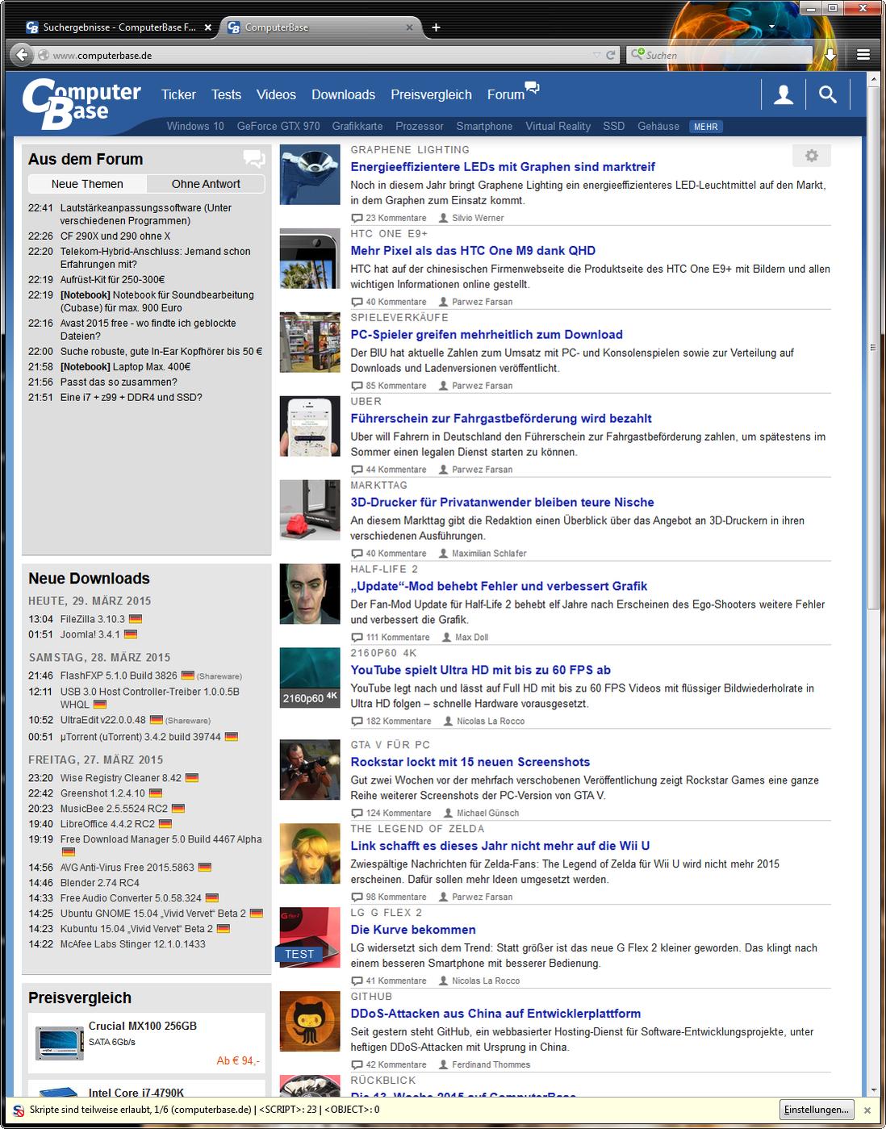
Task: Open download LibreOffice 4.4.2 RC2
Action: 107,824
